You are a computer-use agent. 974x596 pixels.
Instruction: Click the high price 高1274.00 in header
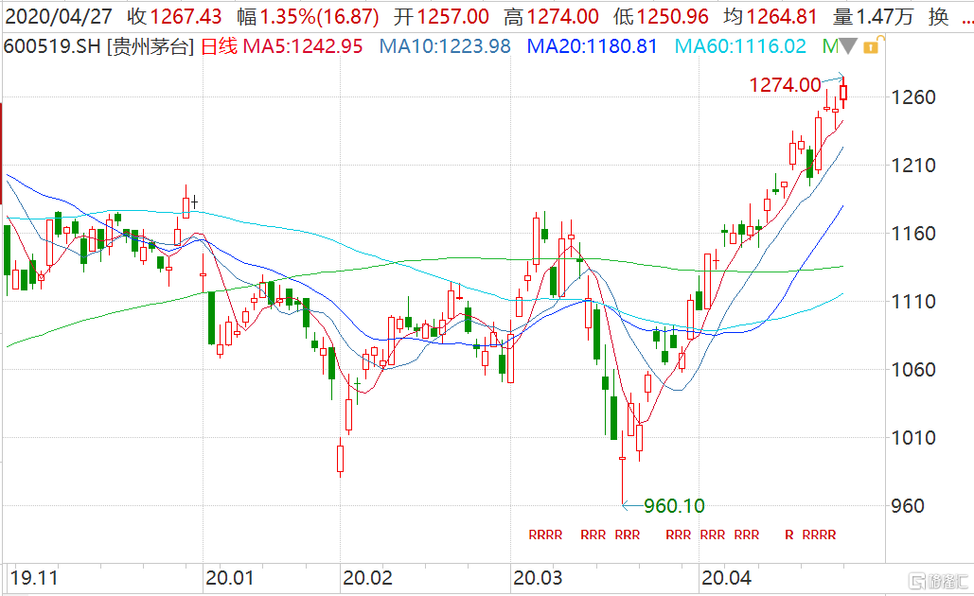coord(552,16)
